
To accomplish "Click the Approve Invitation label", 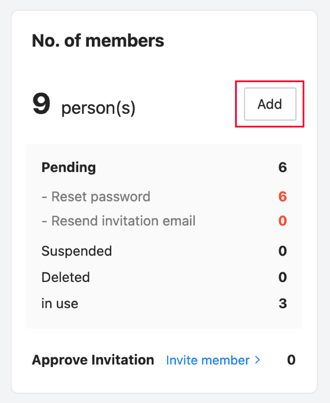I will [93, 360].
